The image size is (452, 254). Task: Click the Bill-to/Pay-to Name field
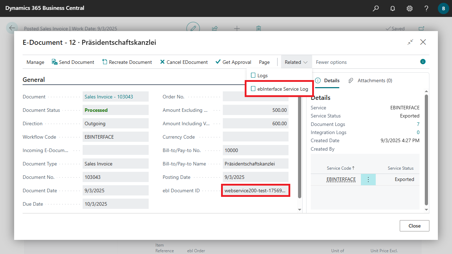tap(256, 164)
